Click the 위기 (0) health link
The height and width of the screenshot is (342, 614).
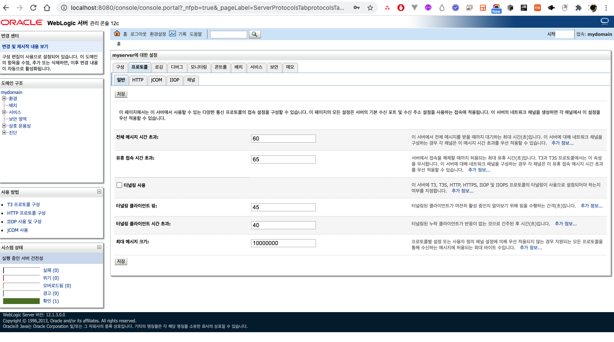[51, 278]
